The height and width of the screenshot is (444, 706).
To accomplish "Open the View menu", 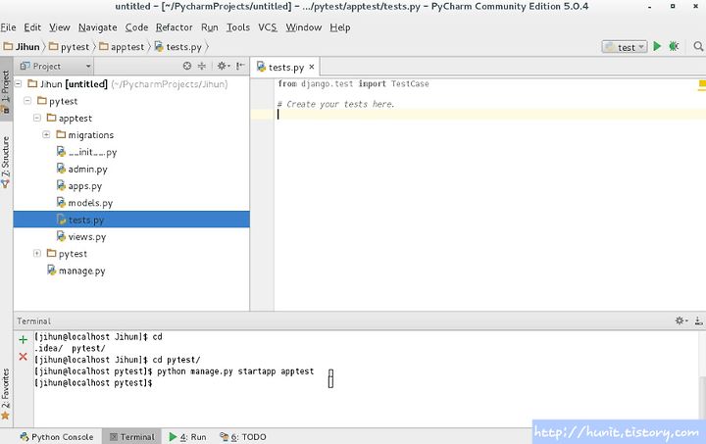I will (x=60, y=27).
